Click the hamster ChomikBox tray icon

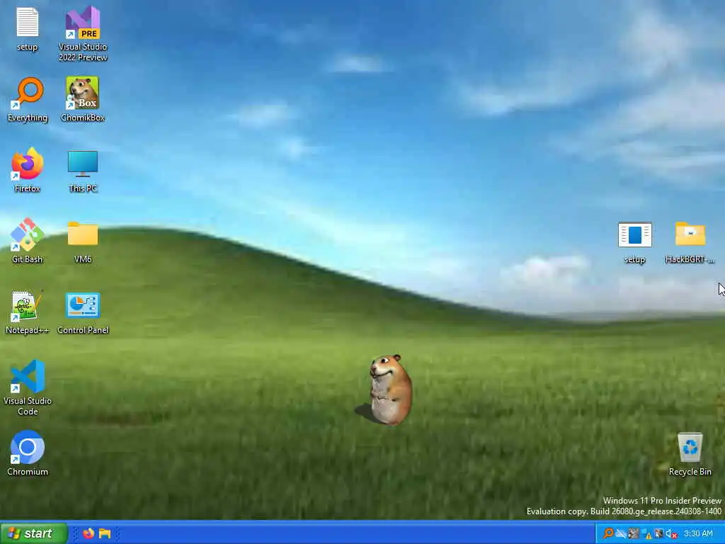click(634, 533)
